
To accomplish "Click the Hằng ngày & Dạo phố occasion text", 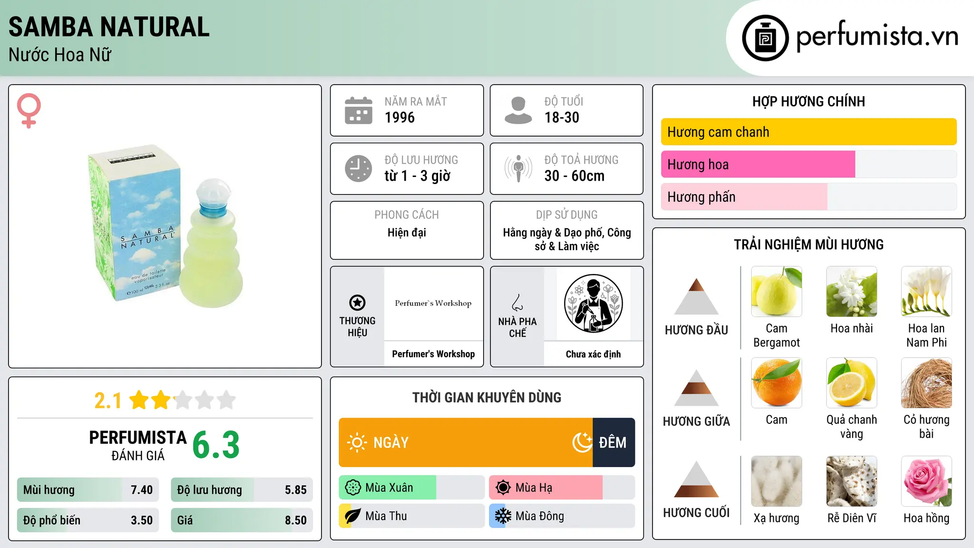I will [567, 239].
